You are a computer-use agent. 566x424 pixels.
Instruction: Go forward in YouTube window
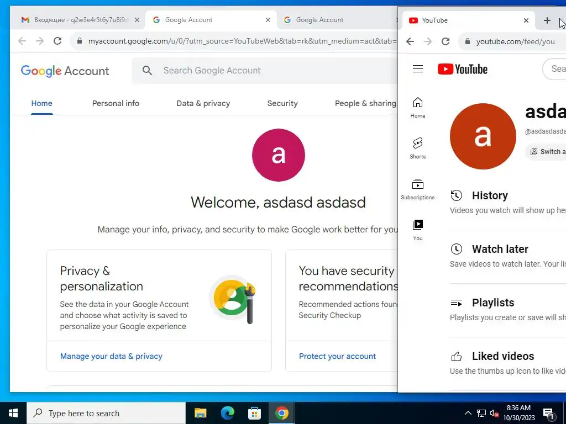point(428,41)
